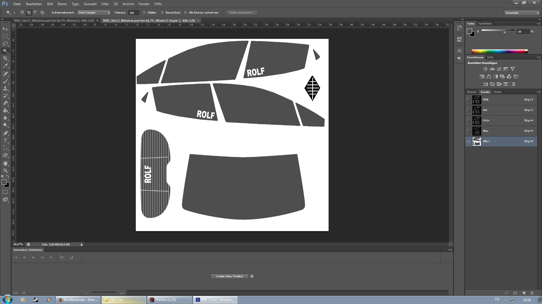
Task: Show the RGB channel visibility
Action: point(469,100)
